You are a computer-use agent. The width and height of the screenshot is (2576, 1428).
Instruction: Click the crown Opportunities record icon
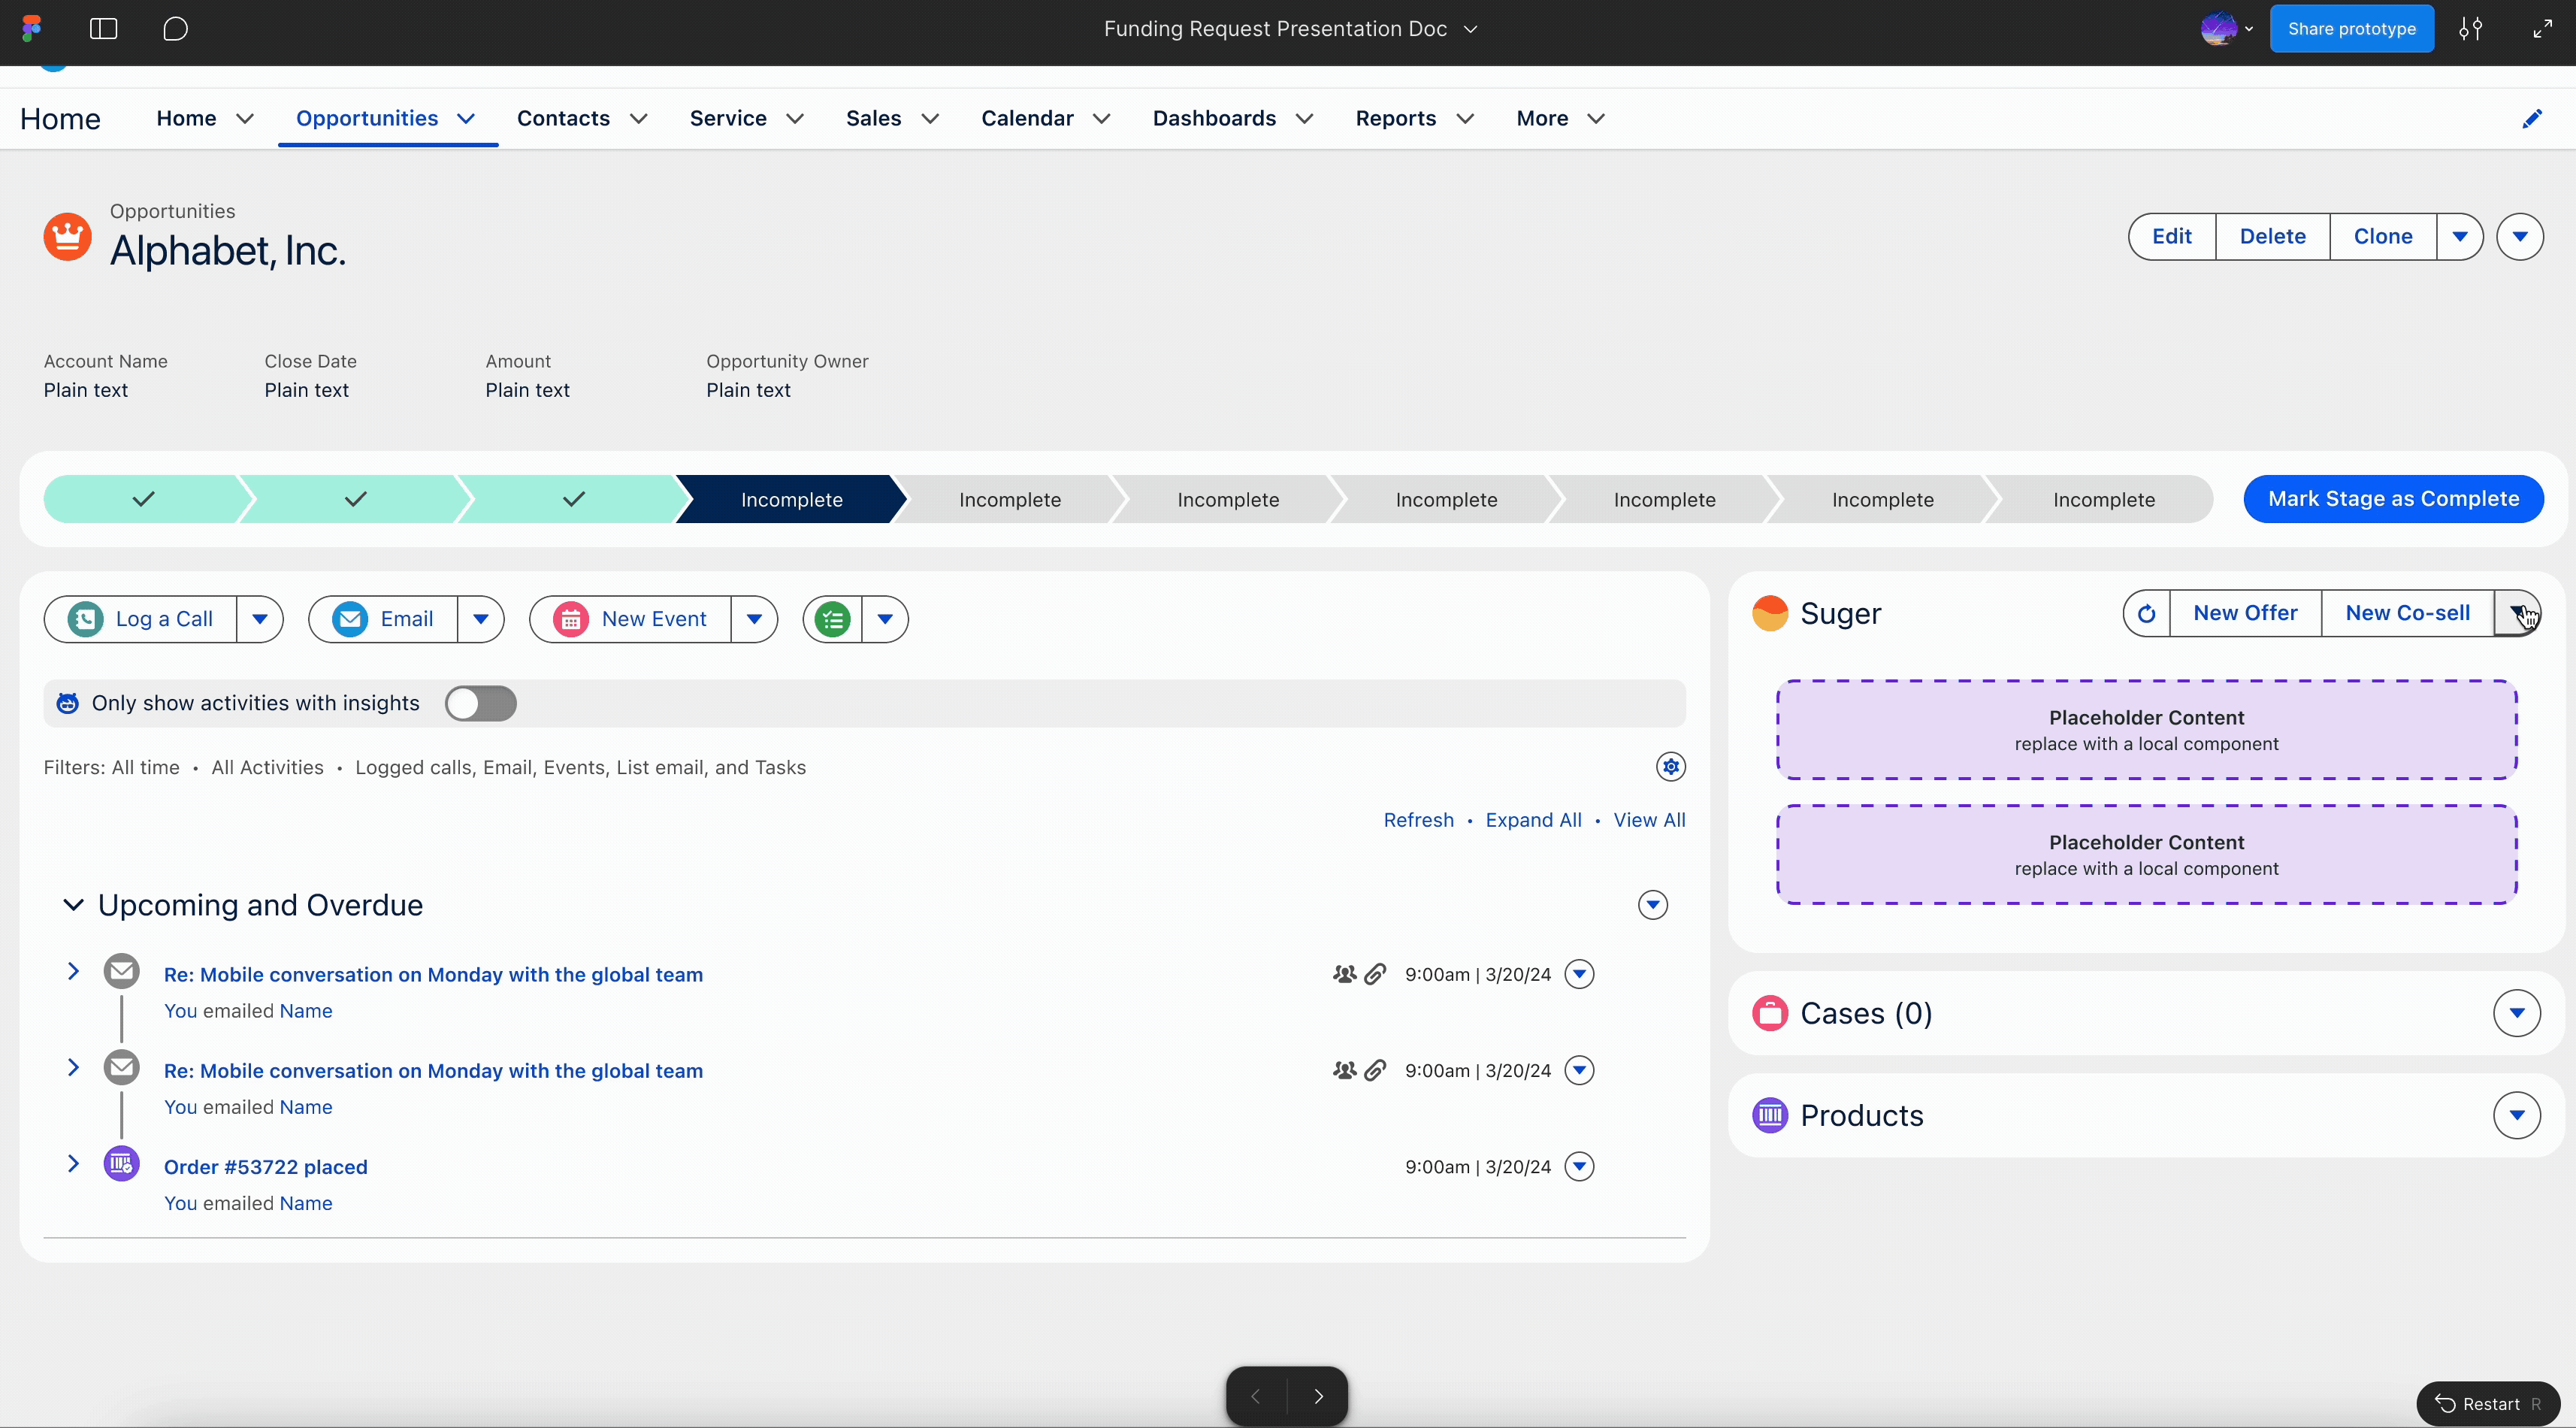point(66,237)
